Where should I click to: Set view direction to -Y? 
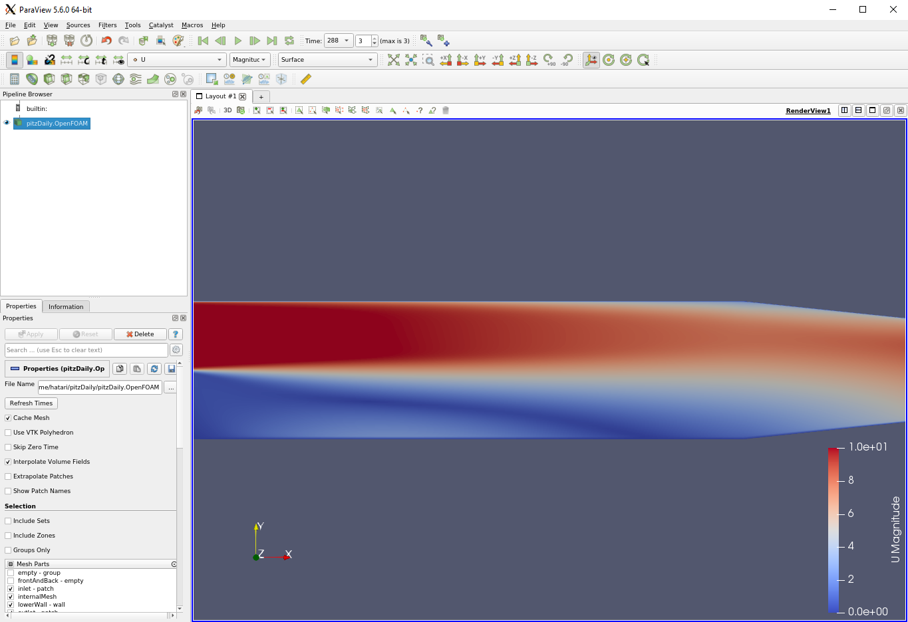pos(498,60)
